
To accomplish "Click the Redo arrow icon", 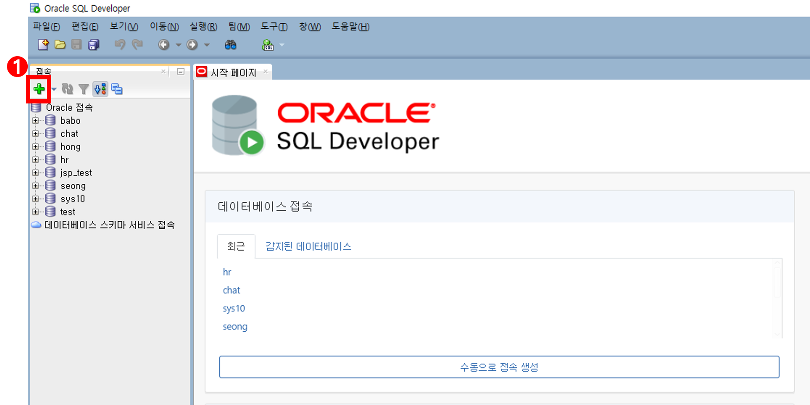I will tap(137, 45).
